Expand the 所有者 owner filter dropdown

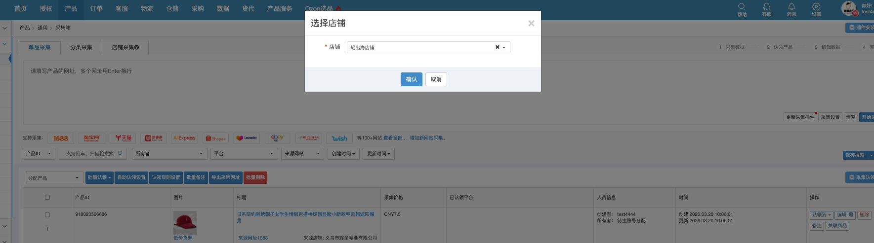click(x=168, y=154)
